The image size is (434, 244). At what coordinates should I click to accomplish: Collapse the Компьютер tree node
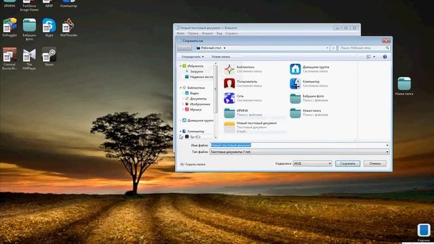[181, 131]
